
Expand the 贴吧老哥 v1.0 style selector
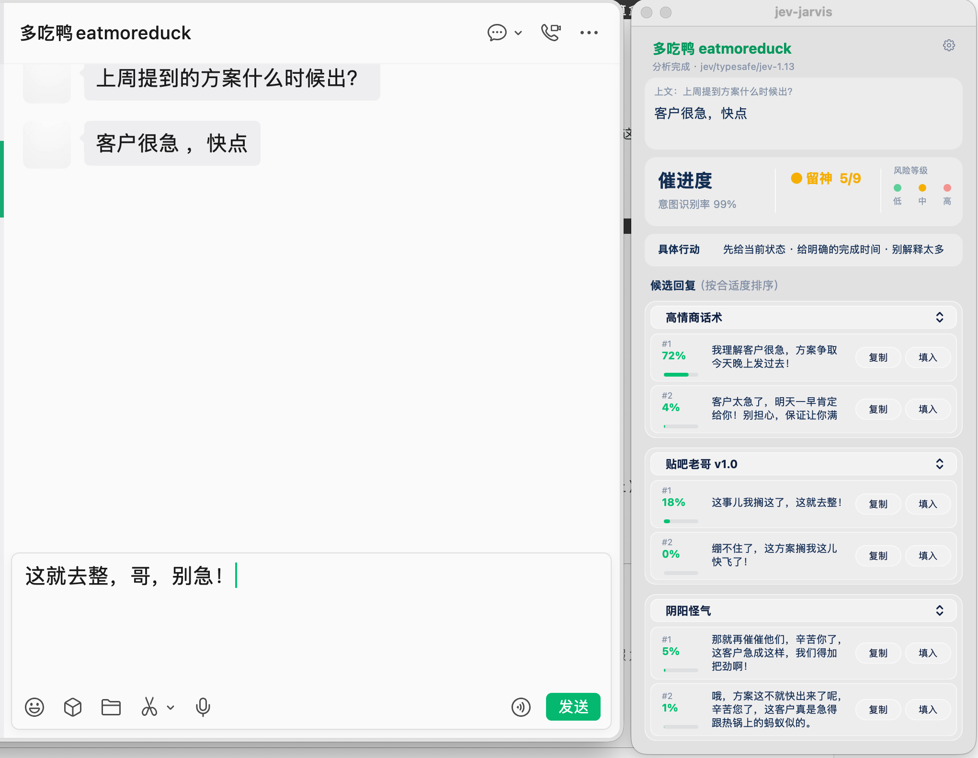pos(804,464)
